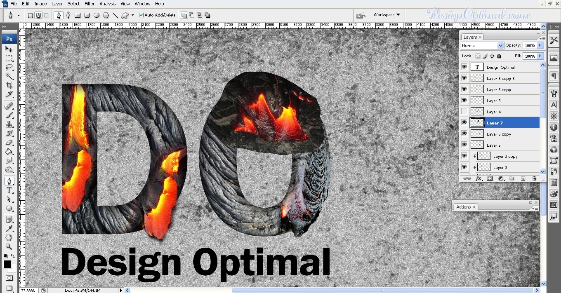Select the Path Selection tool

pos(9,199)
